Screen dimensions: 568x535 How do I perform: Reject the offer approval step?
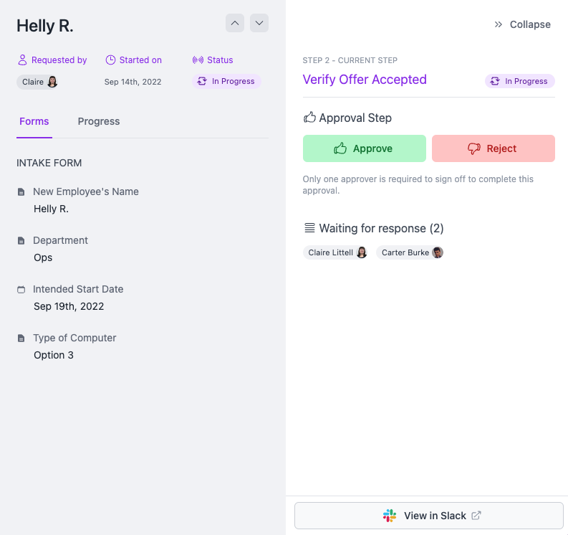[x=493, y=148]
